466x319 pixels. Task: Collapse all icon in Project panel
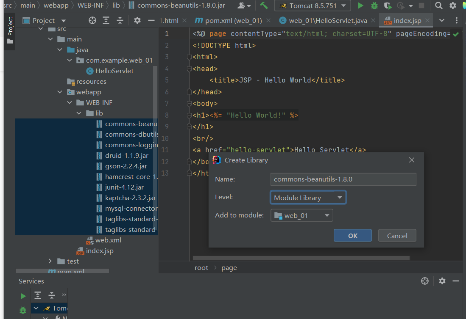pos(120,20)
